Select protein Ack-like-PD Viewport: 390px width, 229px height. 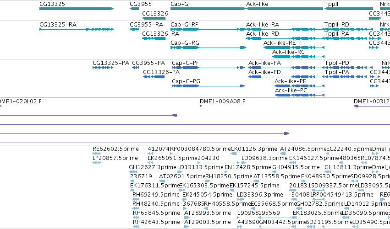click(x=264, y=72)
